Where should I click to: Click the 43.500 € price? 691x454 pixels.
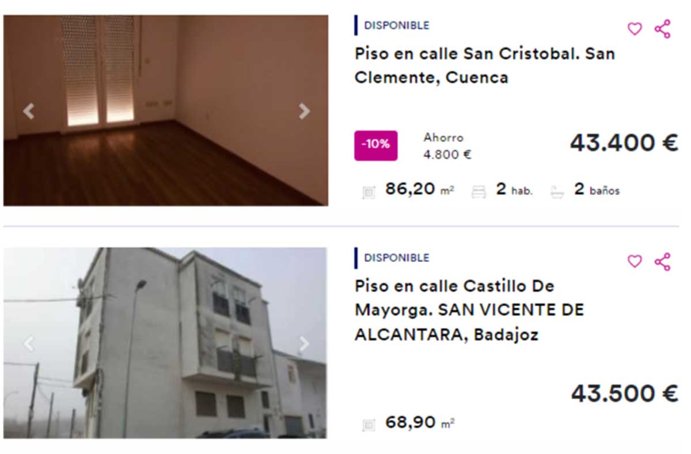(x=624, y=394)
